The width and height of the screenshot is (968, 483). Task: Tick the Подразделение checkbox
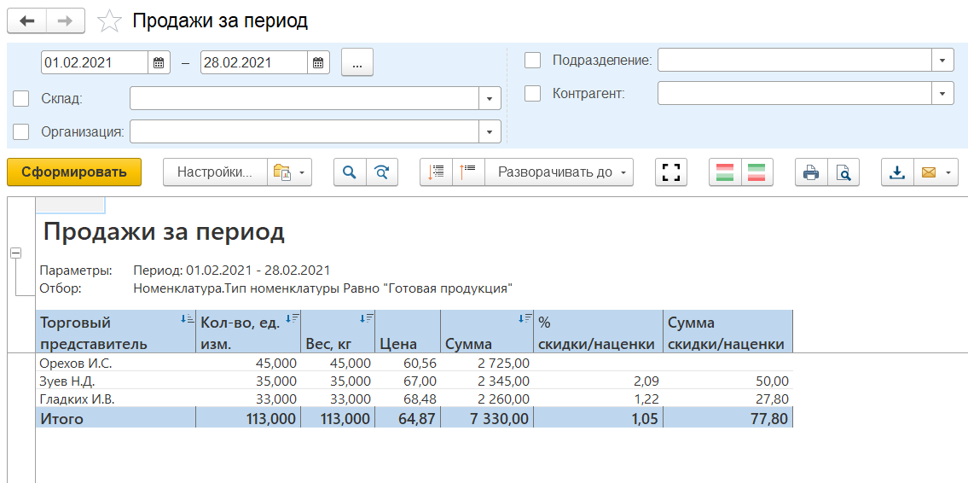pyautogui.click(x=533, y=61)
